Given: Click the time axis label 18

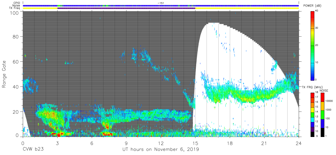Looking at the screenshot, I should (230, 143).
